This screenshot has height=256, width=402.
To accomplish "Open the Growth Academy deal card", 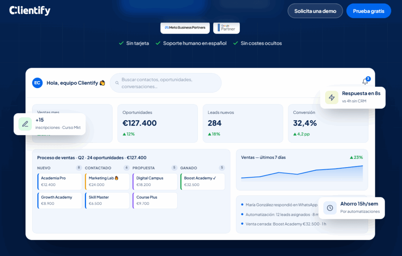I will 60,200.
